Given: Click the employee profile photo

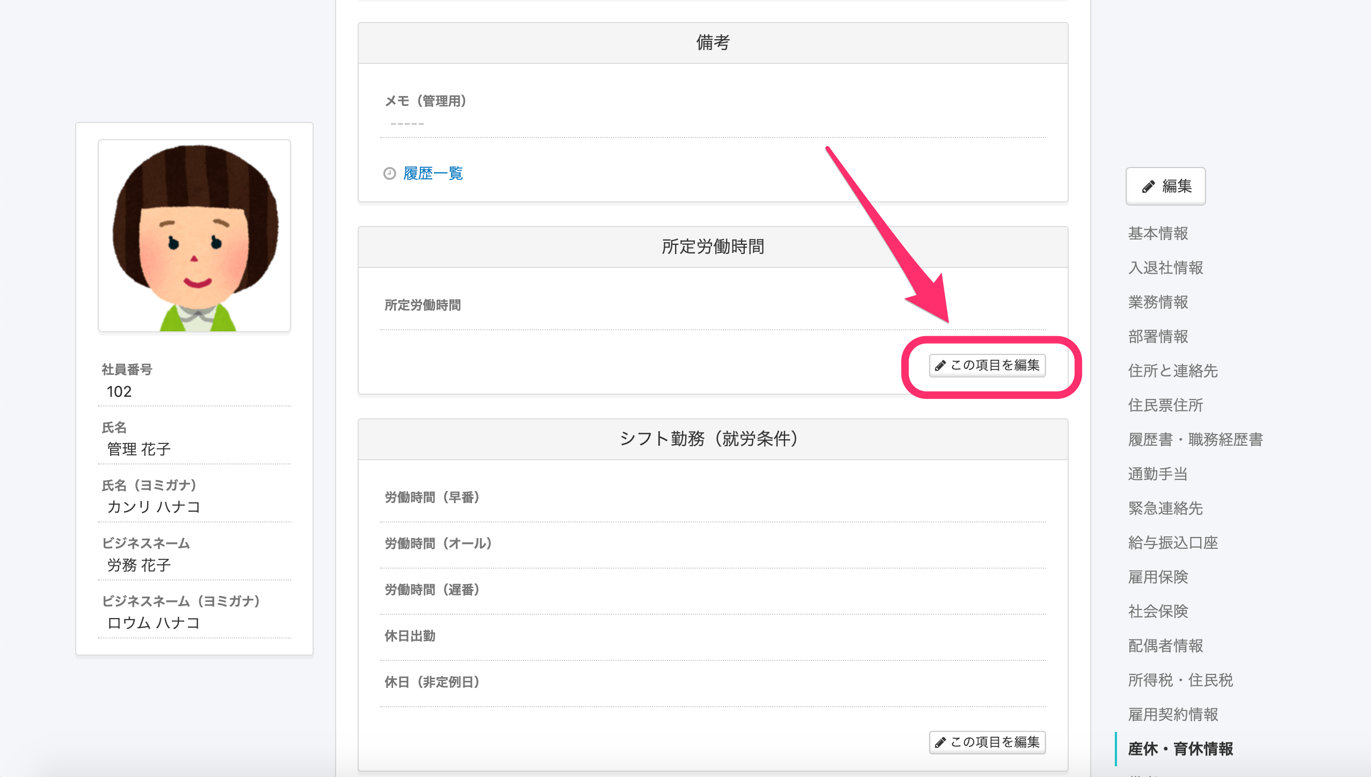Looking at the screenshot, I should pyautogui.click(x=194, y=236).
